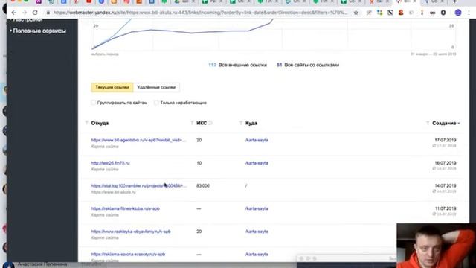Open /karta-sayta link in the test26.fin78.ru row
Viewport: 476px width, 268px height.
click(x=257, y=163)
